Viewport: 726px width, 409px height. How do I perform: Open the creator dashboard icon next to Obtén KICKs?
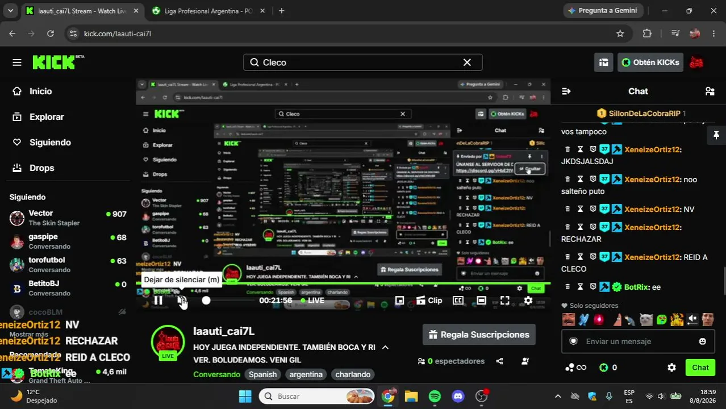pos(603,62)
